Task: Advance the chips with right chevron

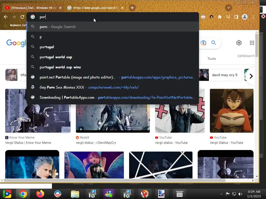Action: 251,76
